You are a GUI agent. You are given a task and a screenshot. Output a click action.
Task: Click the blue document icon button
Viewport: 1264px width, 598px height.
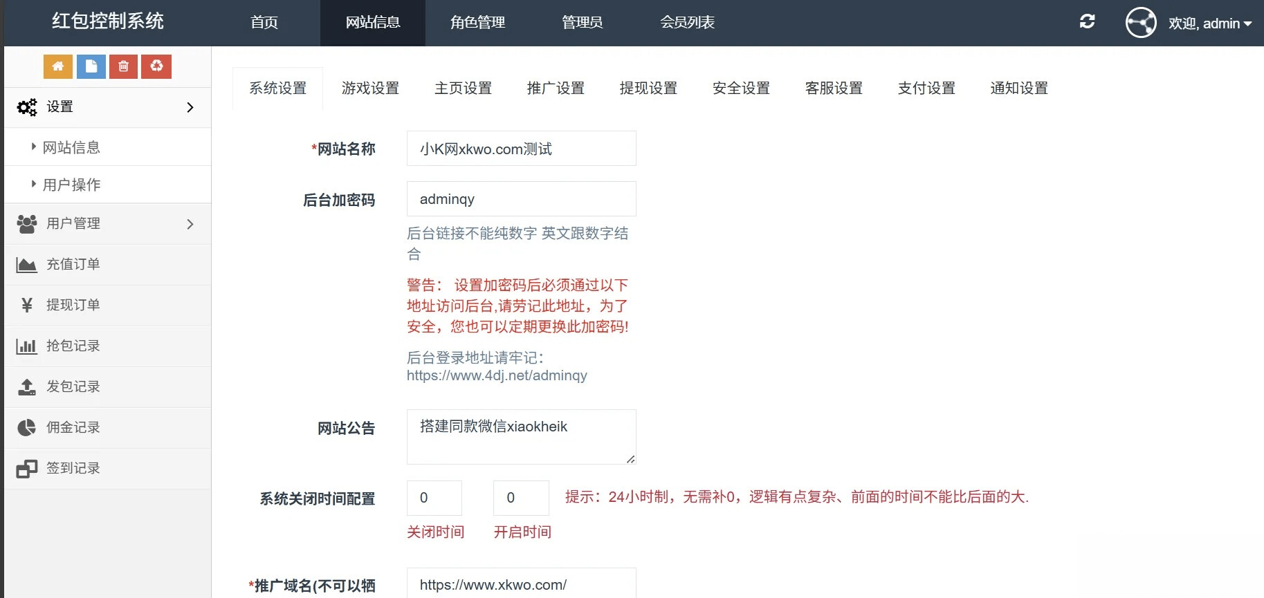click(x=91, y=66)
